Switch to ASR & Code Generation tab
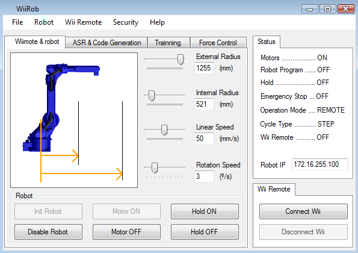Screen dimensions: 358x253 (x=106, y=43)
